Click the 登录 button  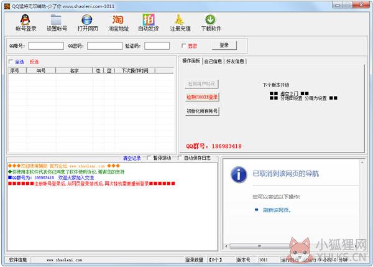coord(224,45)
